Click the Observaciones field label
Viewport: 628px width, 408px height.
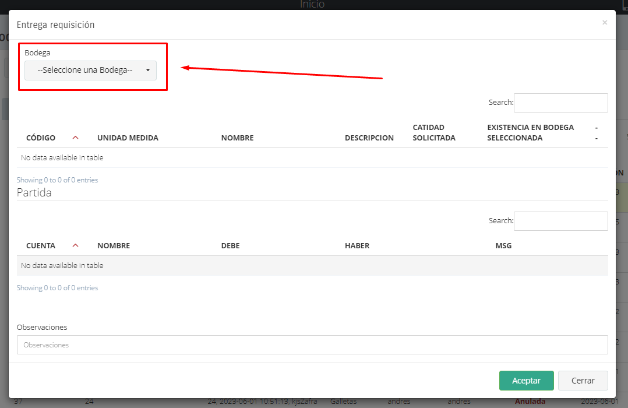pyautogui.click(x=42, y=327)
